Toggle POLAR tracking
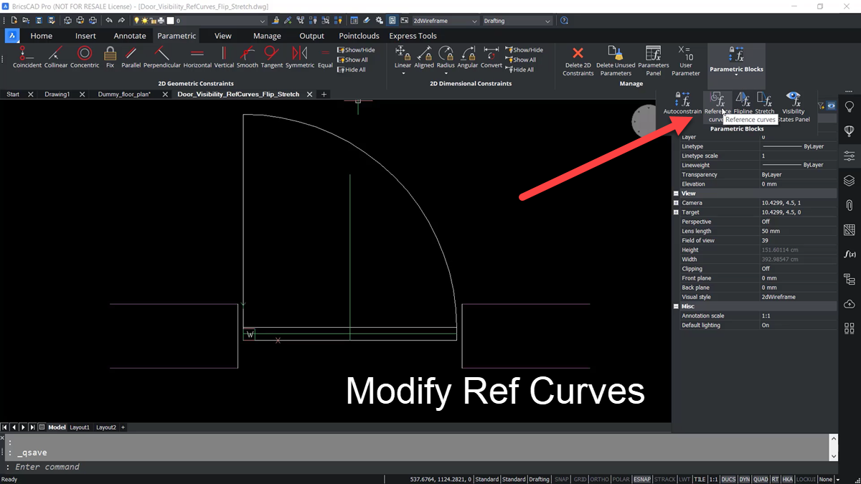This screenshot has width=861, height=484. point(621,479)
